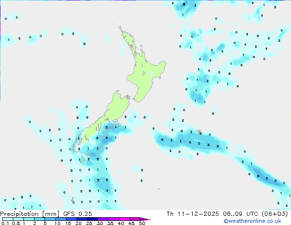Image resolution: width=291 pixels, height=225 pixels.
Task: Click the 20–25 mm dark blue swatch
Action: pos(82,219)
